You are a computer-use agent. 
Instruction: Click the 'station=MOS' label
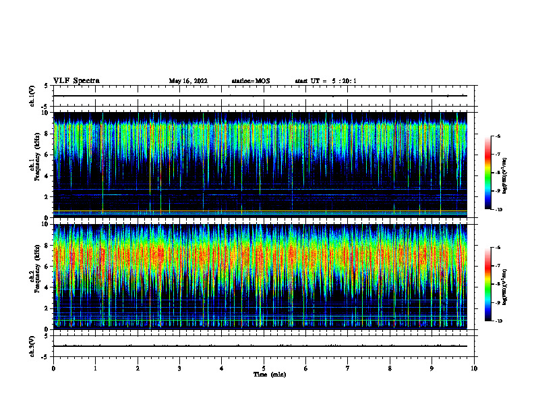(x=251, y=81)
